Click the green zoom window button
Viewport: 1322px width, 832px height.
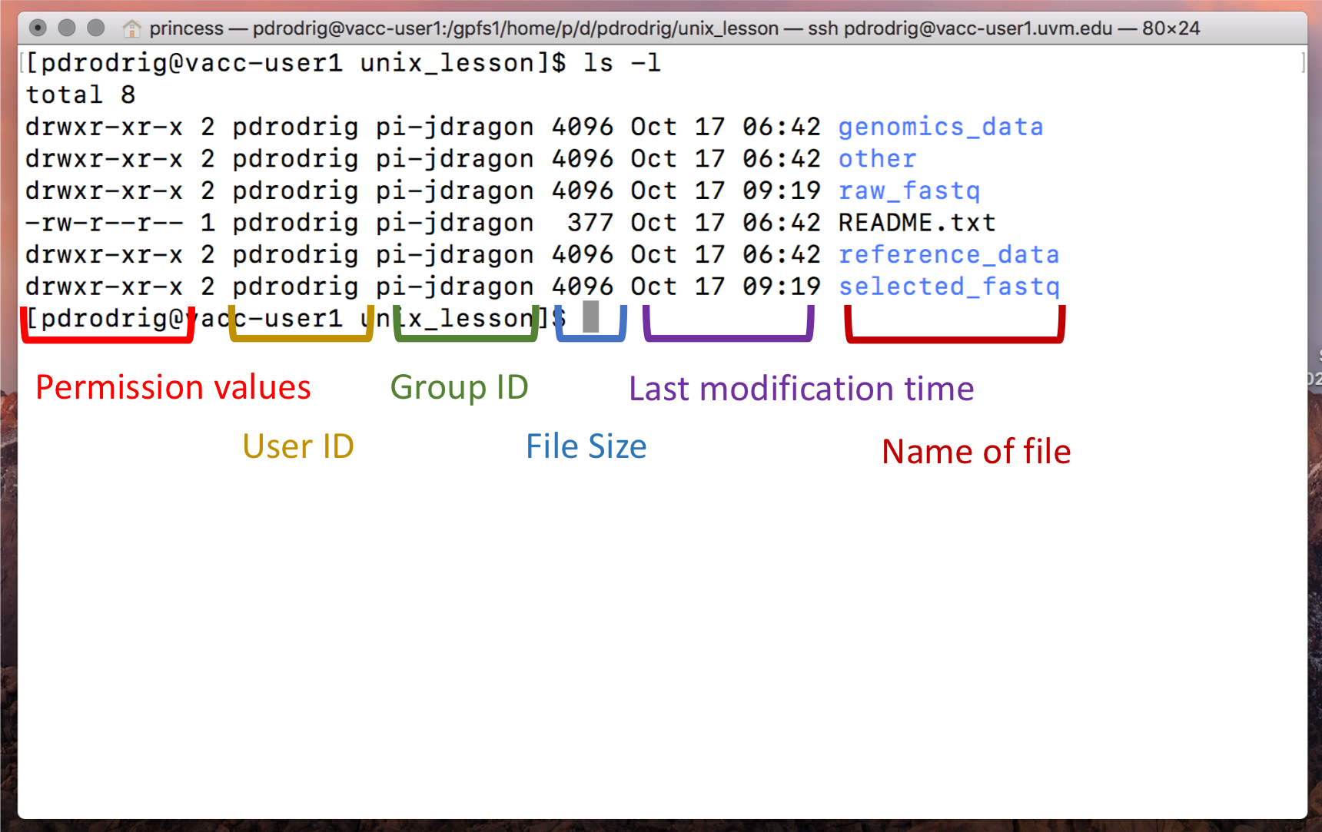[96, 28]
